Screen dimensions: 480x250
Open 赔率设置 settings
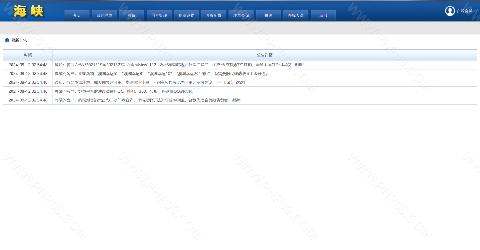(x=186, y=16)
